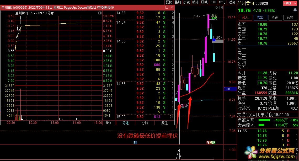Open the 预警 warning button

pos(290,18)
